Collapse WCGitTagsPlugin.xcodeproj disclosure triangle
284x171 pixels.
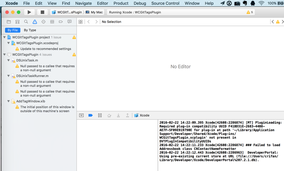(x=9, y=43)
